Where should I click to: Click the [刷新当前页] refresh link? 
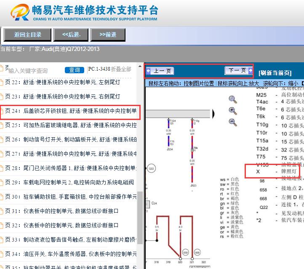tap(275, 73)
